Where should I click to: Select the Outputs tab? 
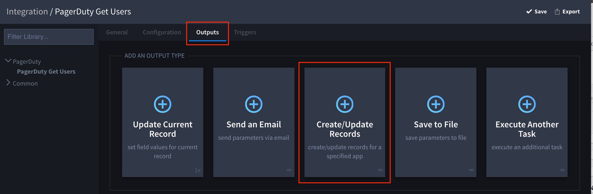coord(207,32)
